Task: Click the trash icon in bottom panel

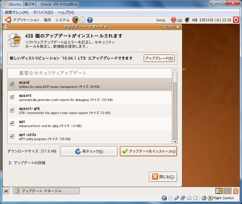Action: pos(236,191)
